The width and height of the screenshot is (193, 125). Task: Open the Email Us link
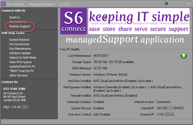14,17
